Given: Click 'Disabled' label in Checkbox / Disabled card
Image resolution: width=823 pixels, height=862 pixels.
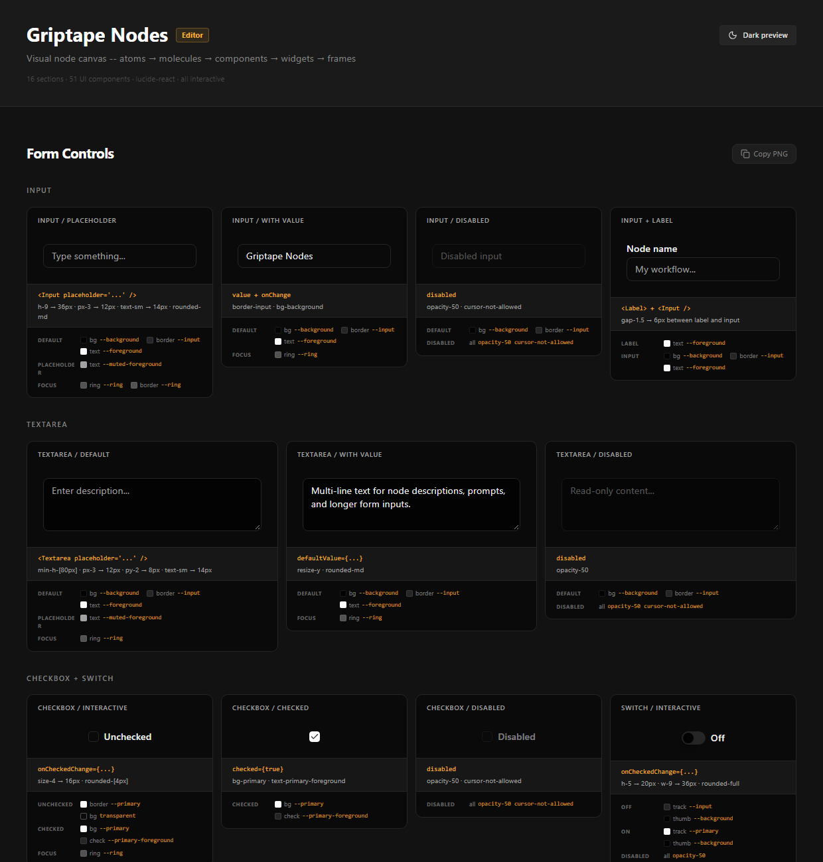Looking at the screenshot, I should click(x=516, y=737).
